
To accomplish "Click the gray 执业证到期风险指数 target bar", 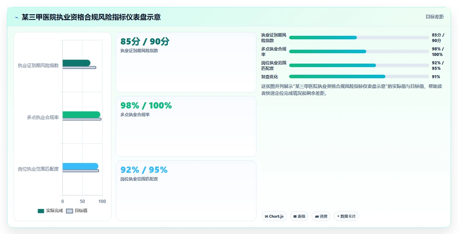I will [79, 67].
